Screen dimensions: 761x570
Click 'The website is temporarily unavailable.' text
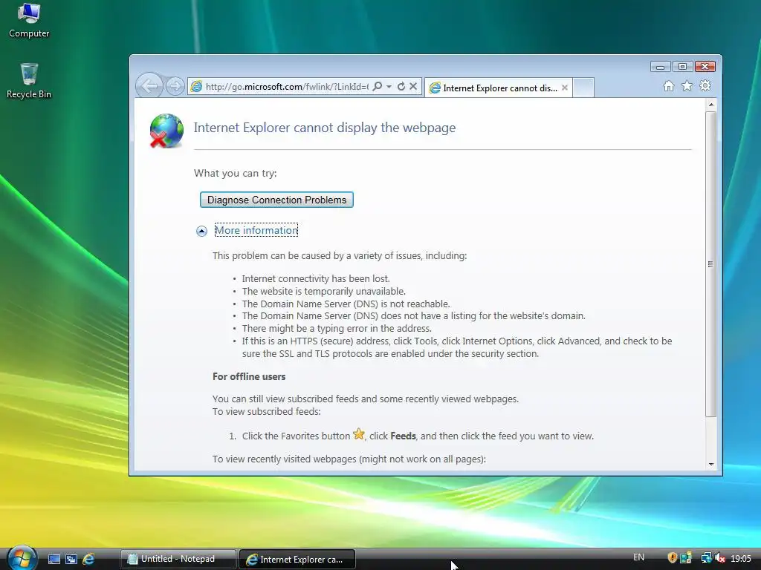click(324, 291)
